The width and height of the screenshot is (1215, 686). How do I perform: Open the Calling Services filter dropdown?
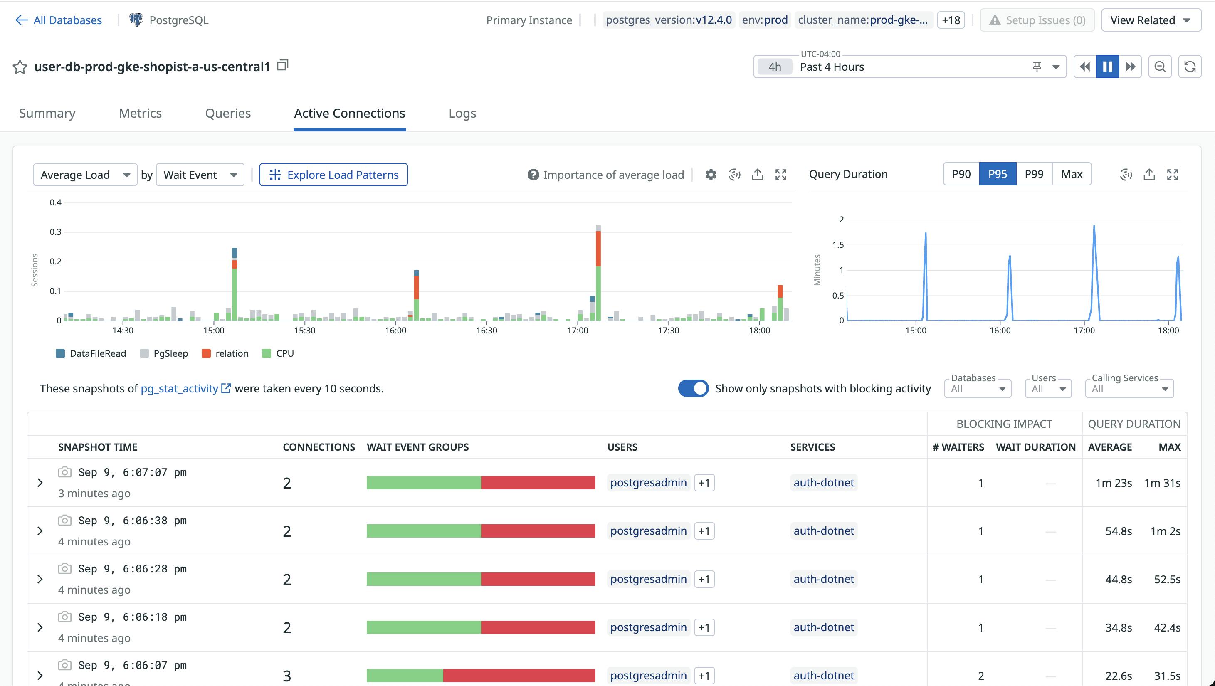point(1129,389)
